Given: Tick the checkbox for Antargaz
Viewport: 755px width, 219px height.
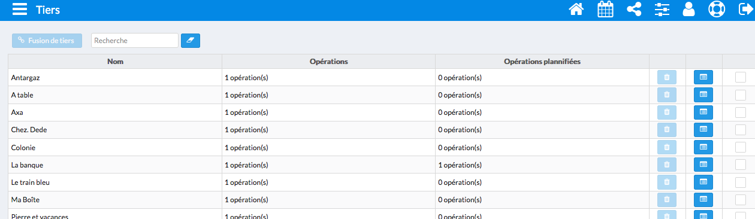Looking at the screenshot, I should [741, 77].
